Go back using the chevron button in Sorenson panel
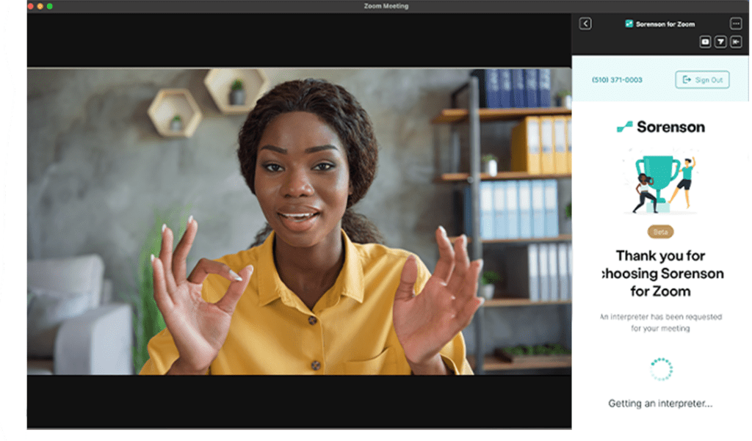 [586, 24]
